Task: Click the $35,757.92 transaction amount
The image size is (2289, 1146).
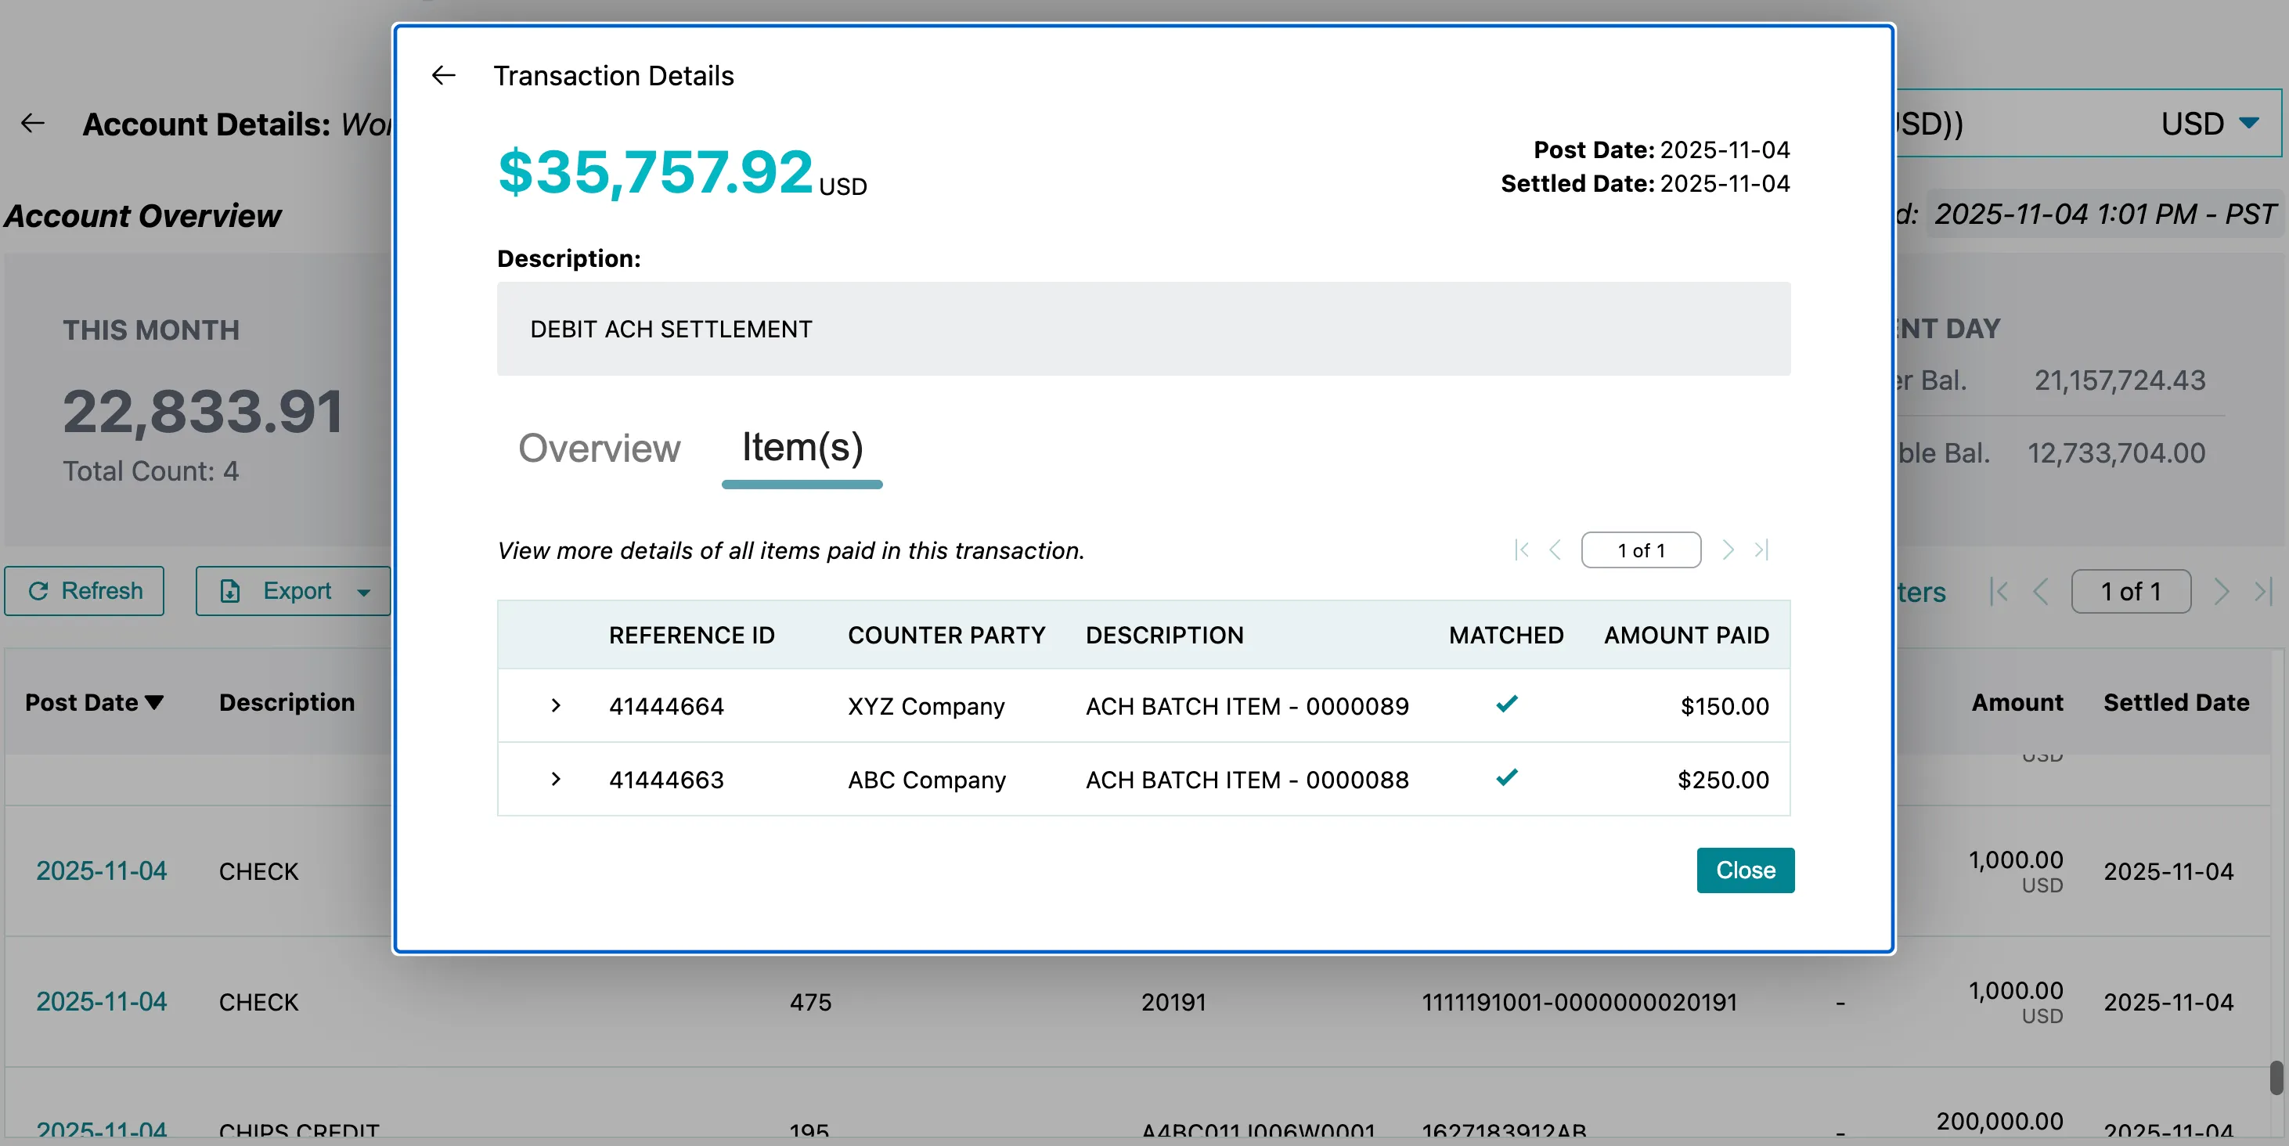Action: click(655, 171)
